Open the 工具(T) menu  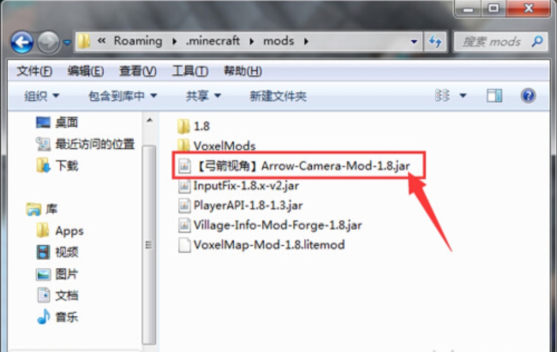coord(190,71)
